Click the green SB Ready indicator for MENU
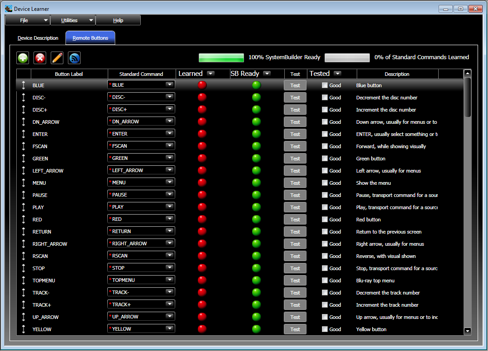Viewport: 488px width, 351px height. (x=256, y=183)
